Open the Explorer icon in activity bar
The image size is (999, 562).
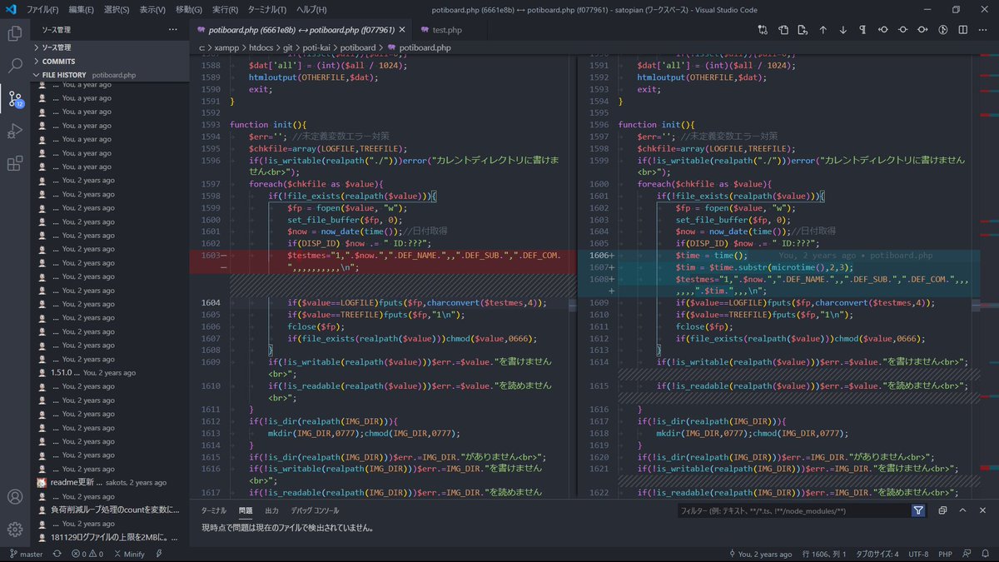[x=14, y=33]
